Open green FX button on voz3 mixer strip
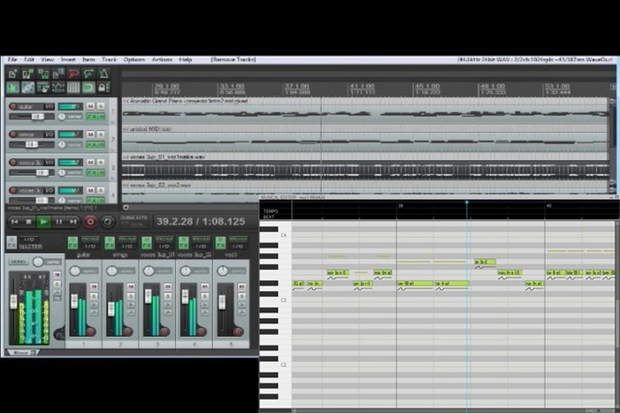 pos(220,243)
